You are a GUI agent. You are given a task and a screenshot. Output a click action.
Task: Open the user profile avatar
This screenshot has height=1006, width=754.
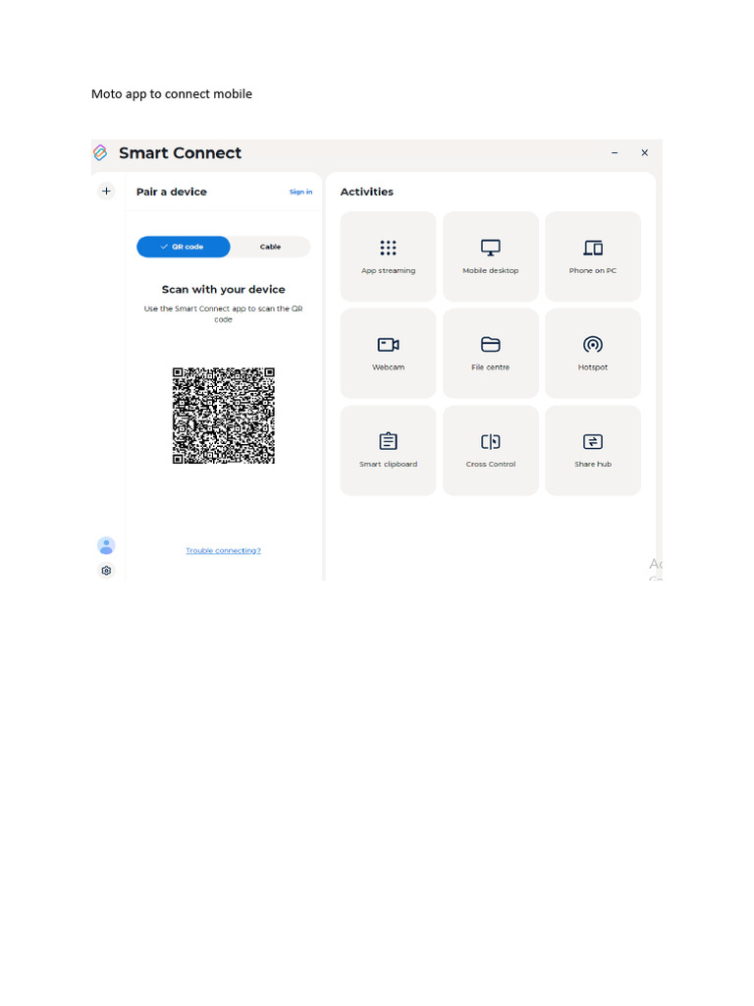click(x=106, y=546)
